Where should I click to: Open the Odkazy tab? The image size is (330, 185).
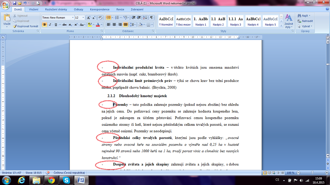click(78, 9)
